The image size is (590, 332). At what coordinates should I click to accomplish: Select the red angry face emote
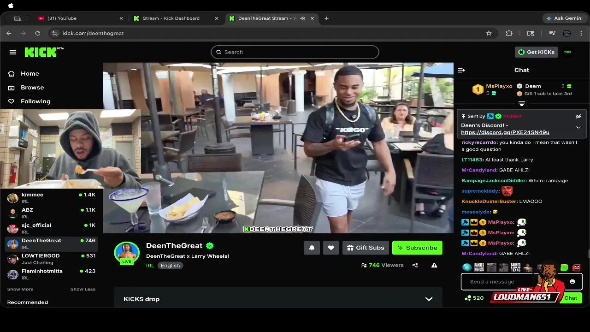[x=577, y=267]
